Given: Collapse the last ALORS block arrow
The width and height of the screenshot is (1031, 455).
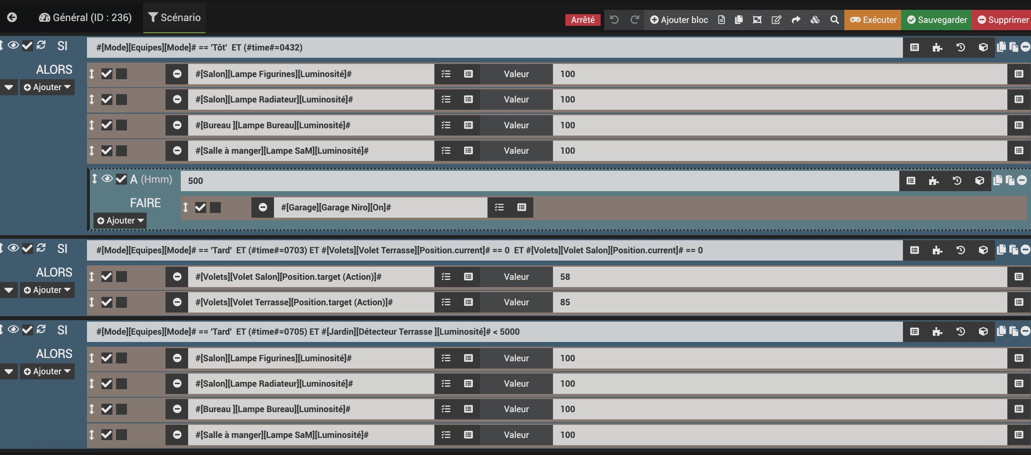Looking at the screenshot, I should point(9,371).
